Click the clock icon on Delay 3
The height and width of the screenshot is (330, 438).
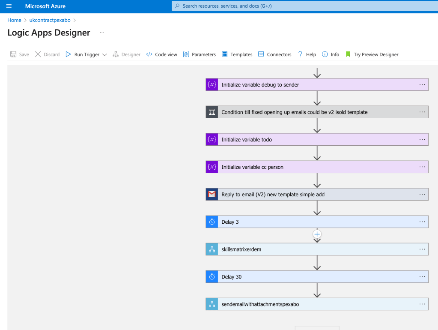click(212, 222)
